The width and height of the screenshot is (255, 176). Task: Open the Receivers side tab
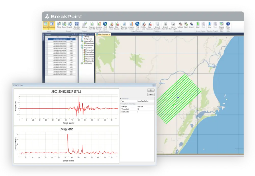(43, 37)
